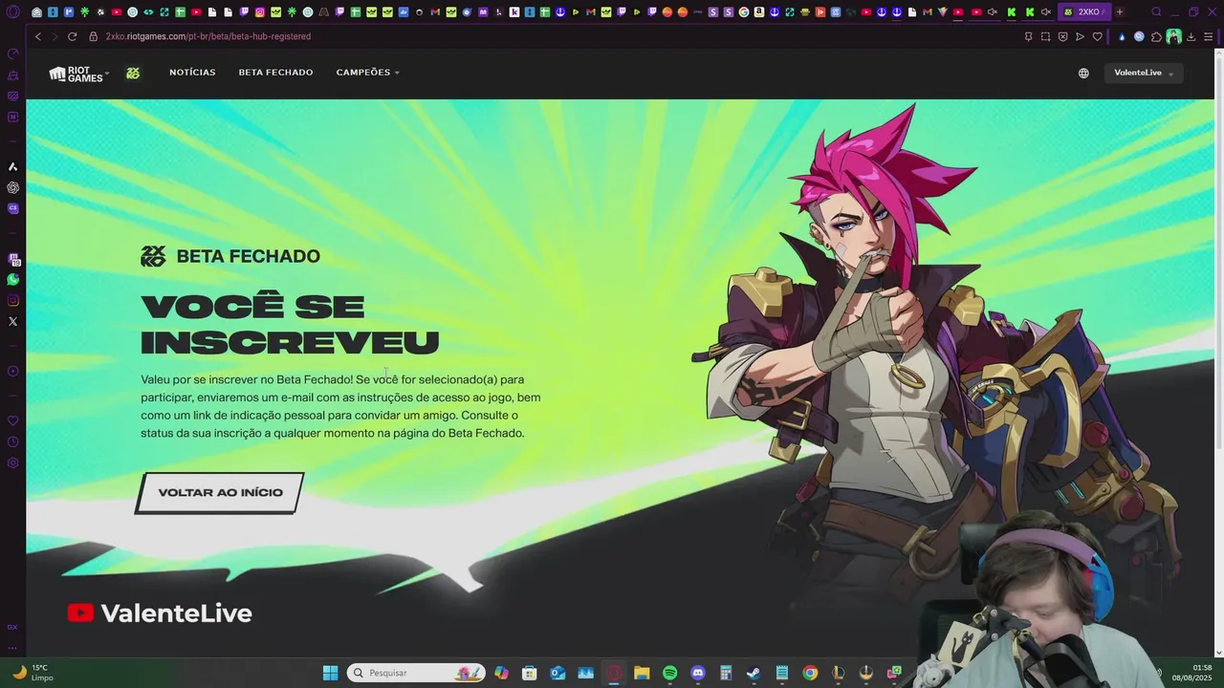
Task: Open Aria AI in the browser sidebar
Action: (x=12, y=167)
